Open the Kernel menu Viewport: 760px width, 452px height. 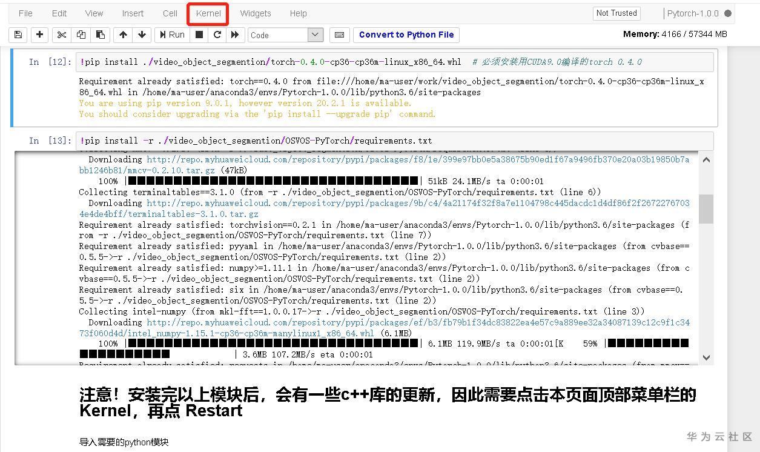click(208, 13)
